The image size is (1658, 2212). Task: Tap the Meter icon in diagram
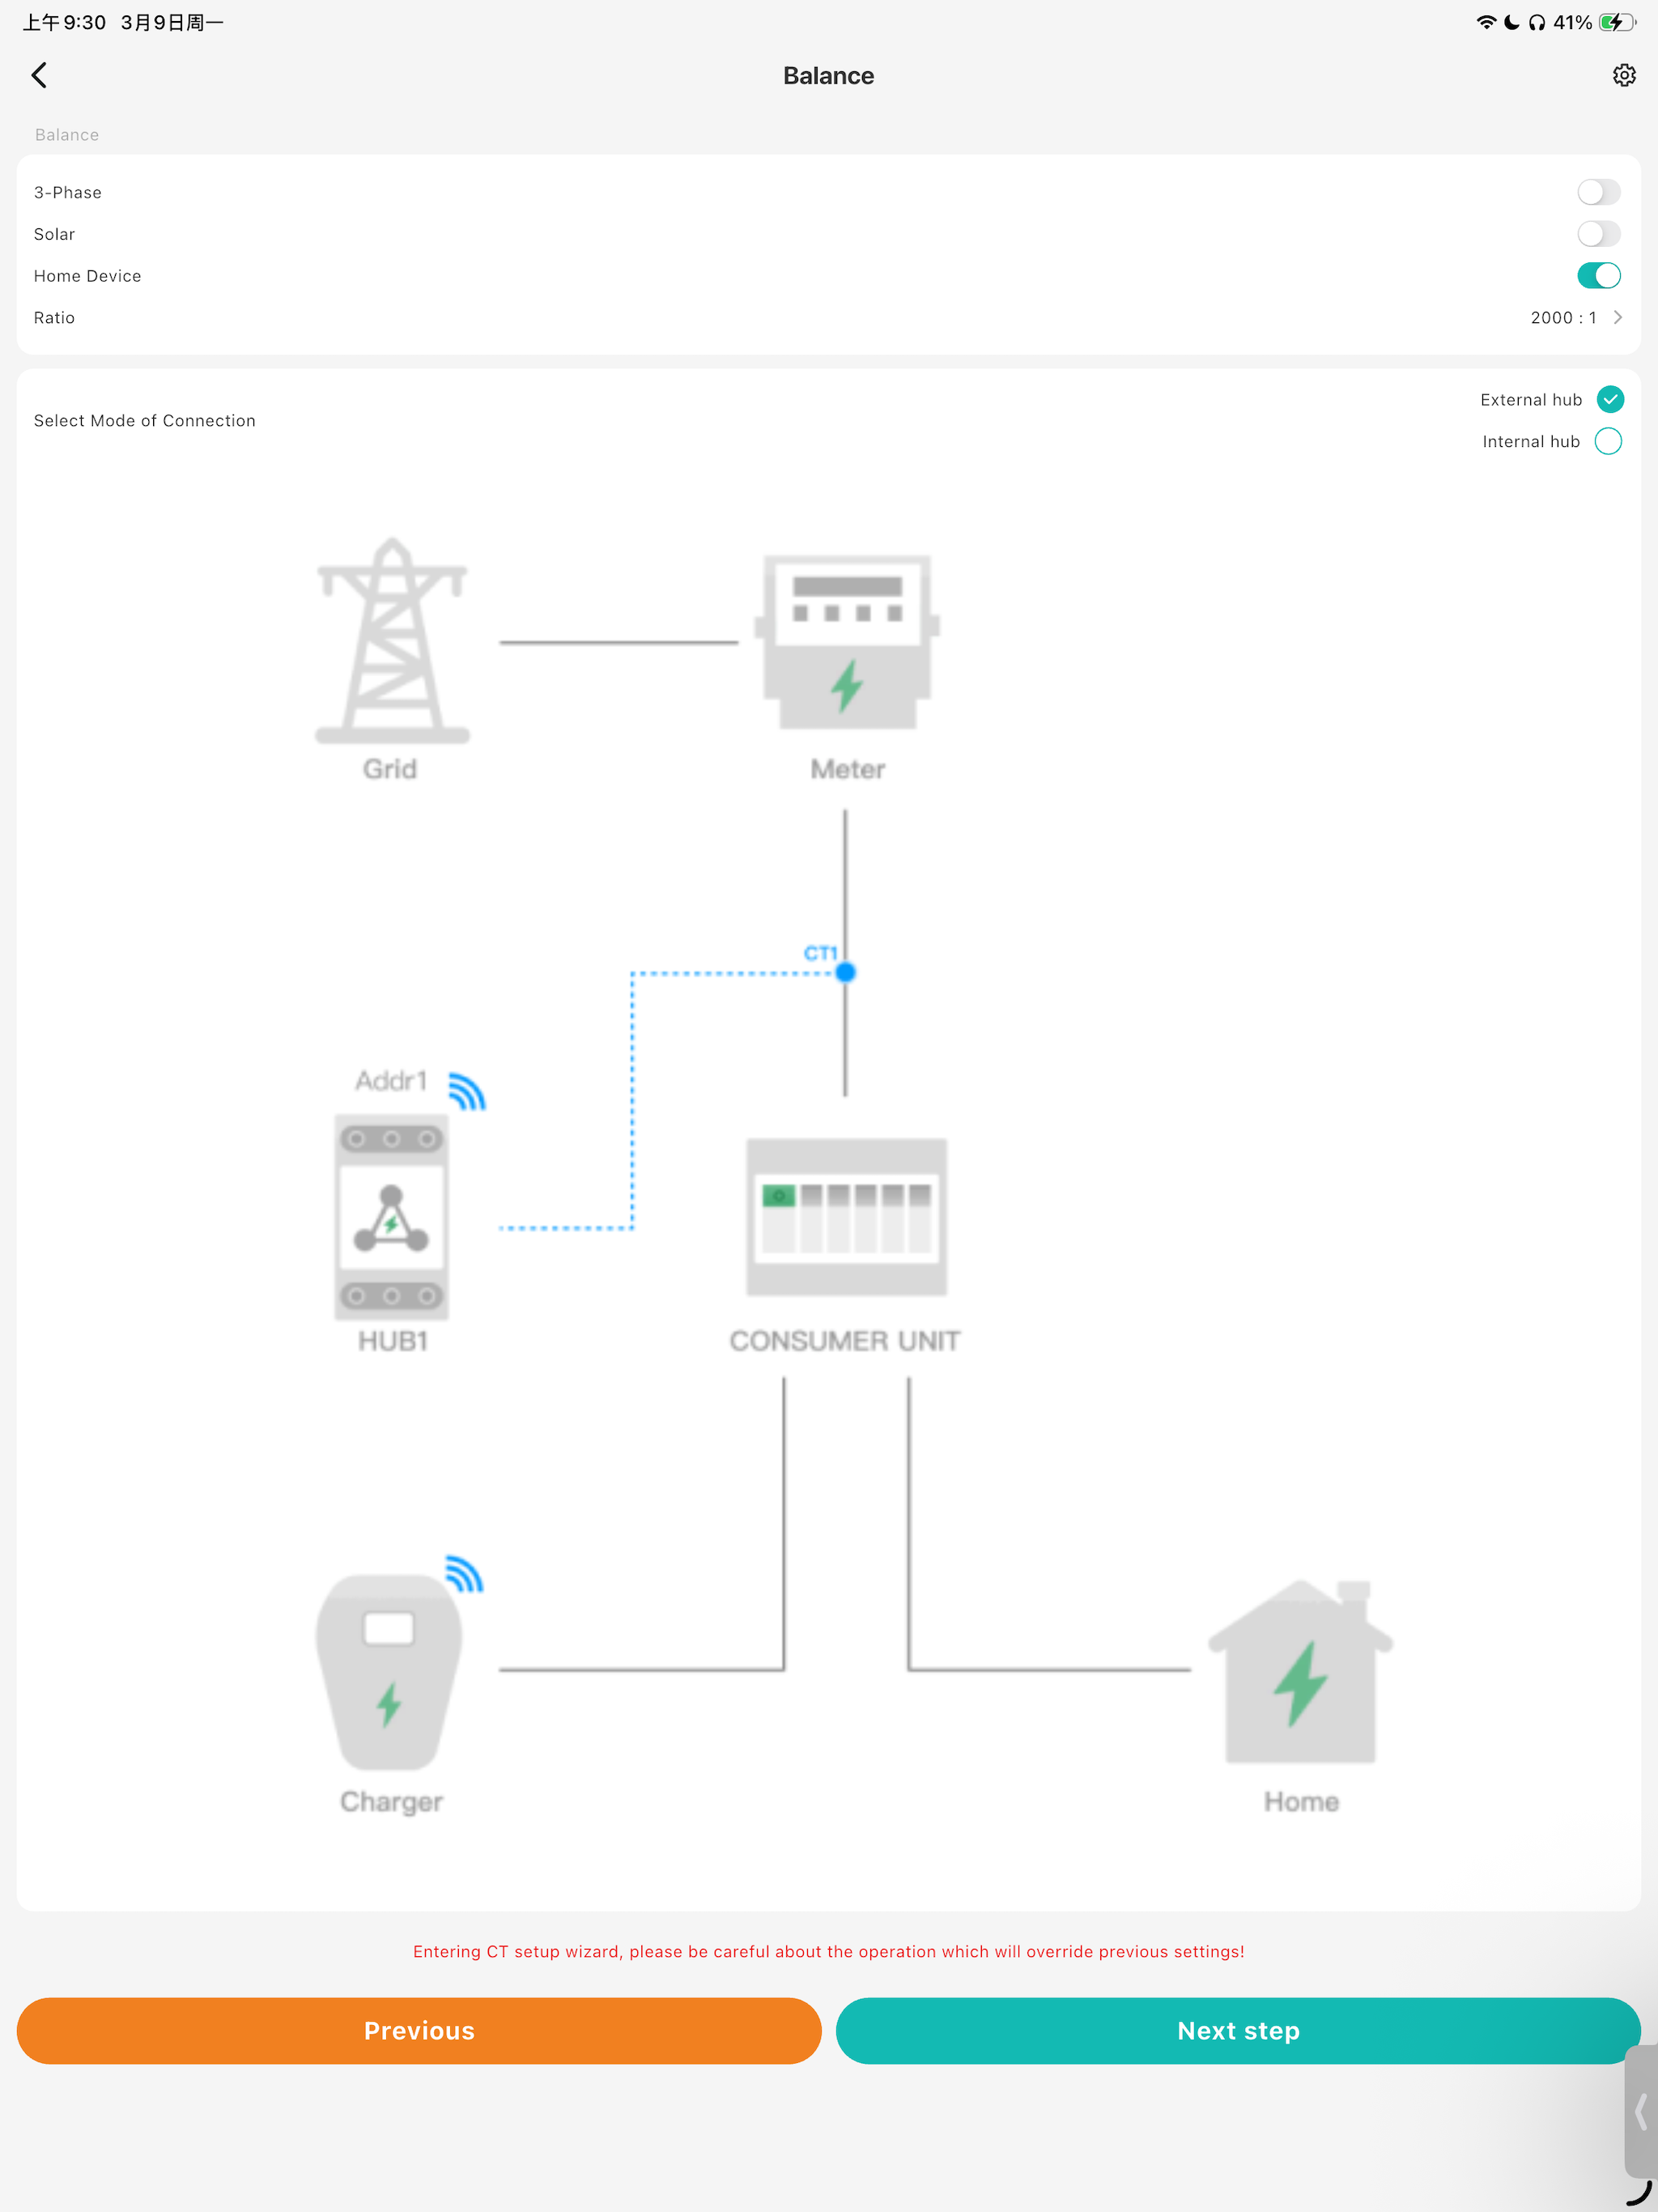coord(847,641)
